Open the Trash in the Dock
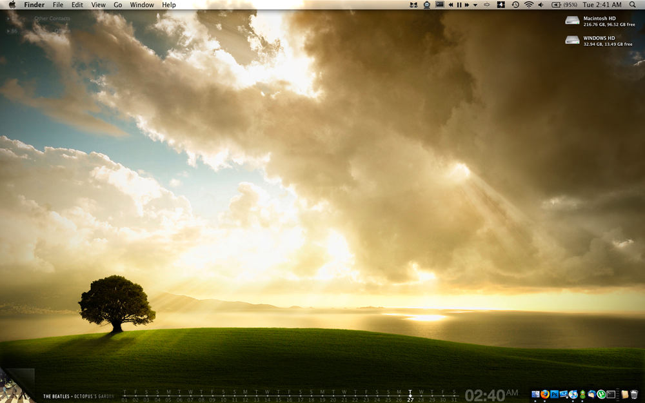 click(634, 394)
